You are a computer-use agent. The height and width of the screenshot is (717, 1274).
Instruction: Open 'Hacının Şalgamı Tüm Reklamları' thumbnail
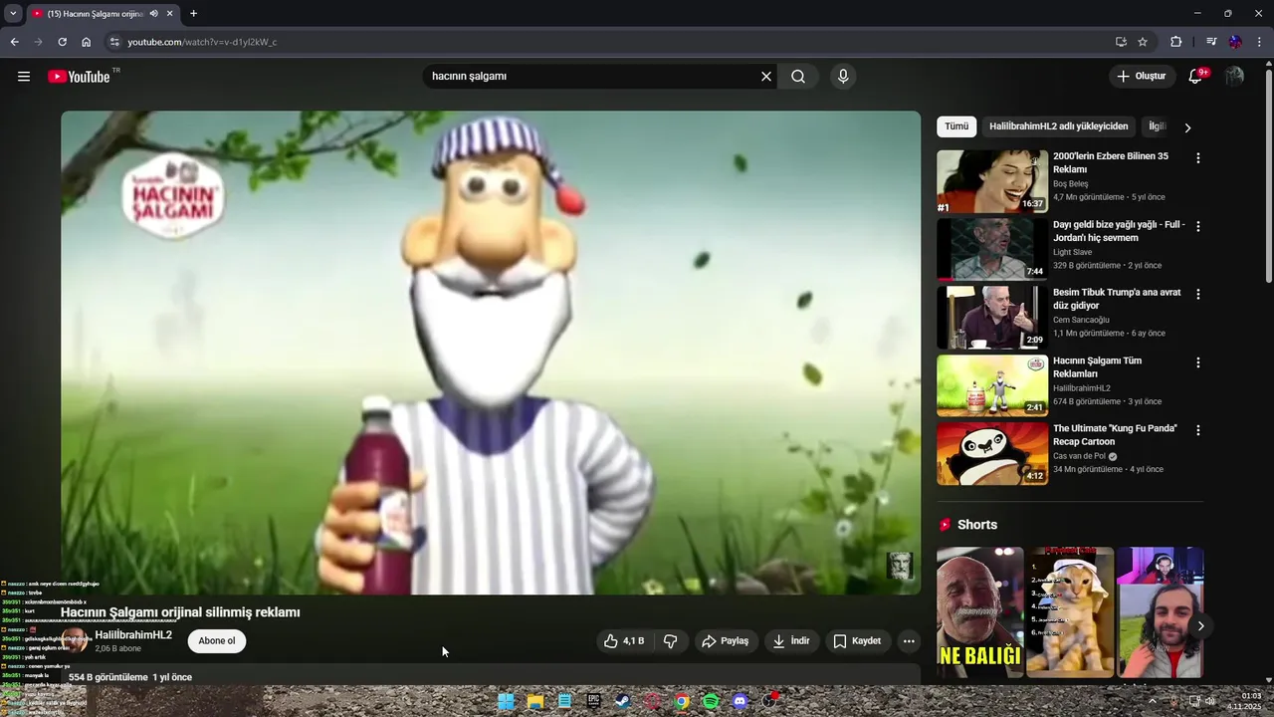992,385
